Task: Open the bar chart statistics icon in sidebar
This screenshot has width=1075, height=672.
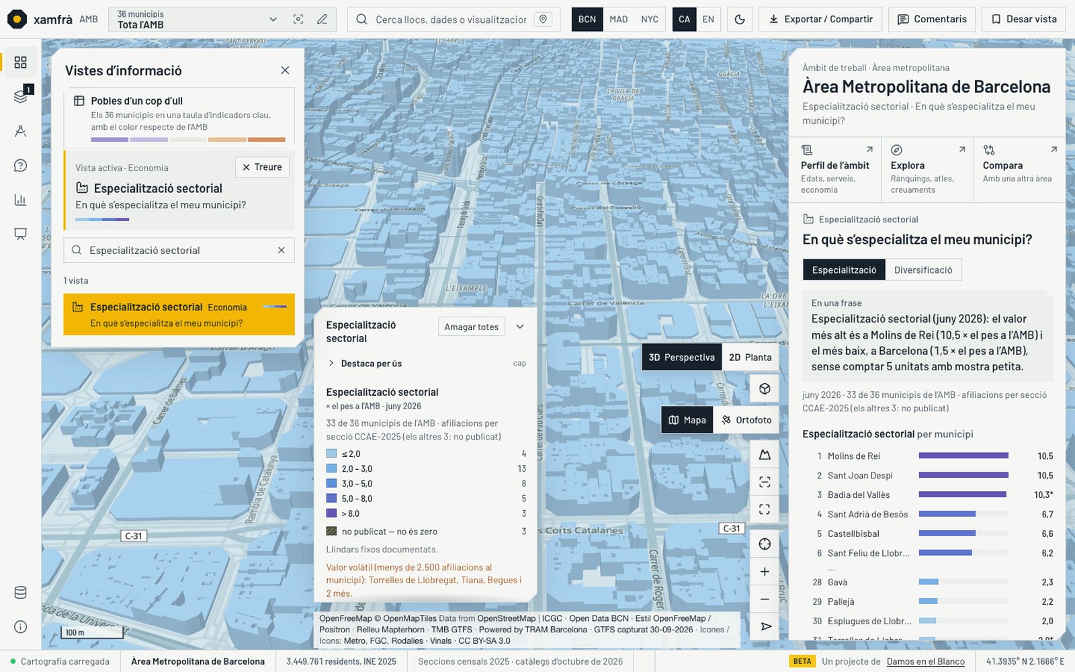Action: tap(20, 200)
